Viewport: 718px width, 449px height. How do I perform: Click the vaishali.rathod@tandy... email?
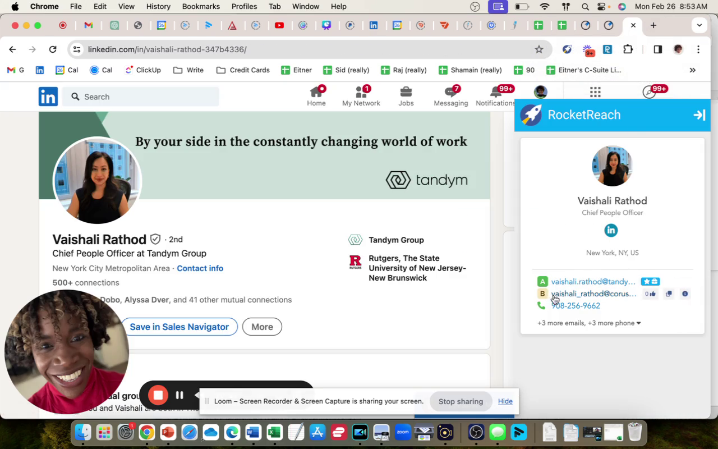tap(593, 282)
